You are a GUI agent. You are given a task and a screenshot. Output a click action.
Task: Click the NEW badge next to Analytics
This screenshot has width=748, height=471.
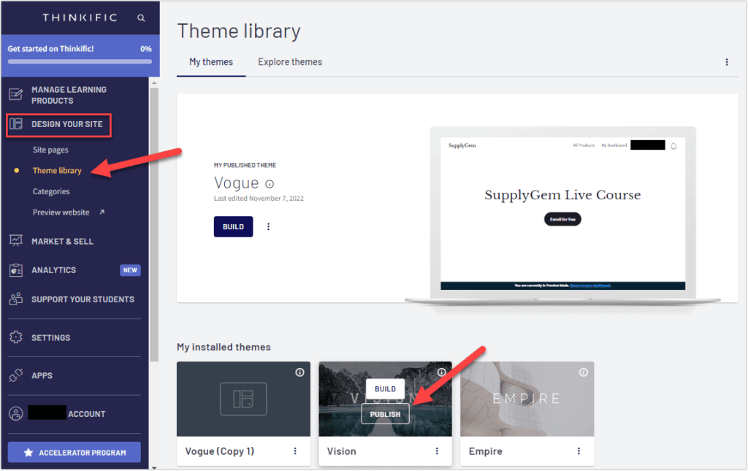tap(130, 270)
